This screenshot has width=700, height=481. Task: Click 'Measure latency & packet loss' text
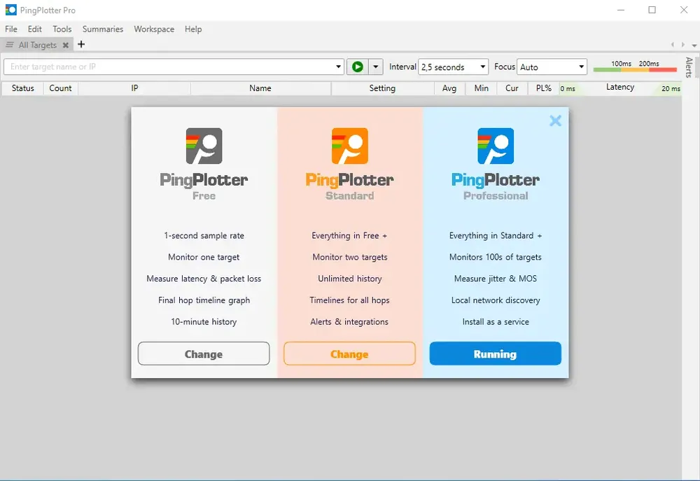pos(204,279)
